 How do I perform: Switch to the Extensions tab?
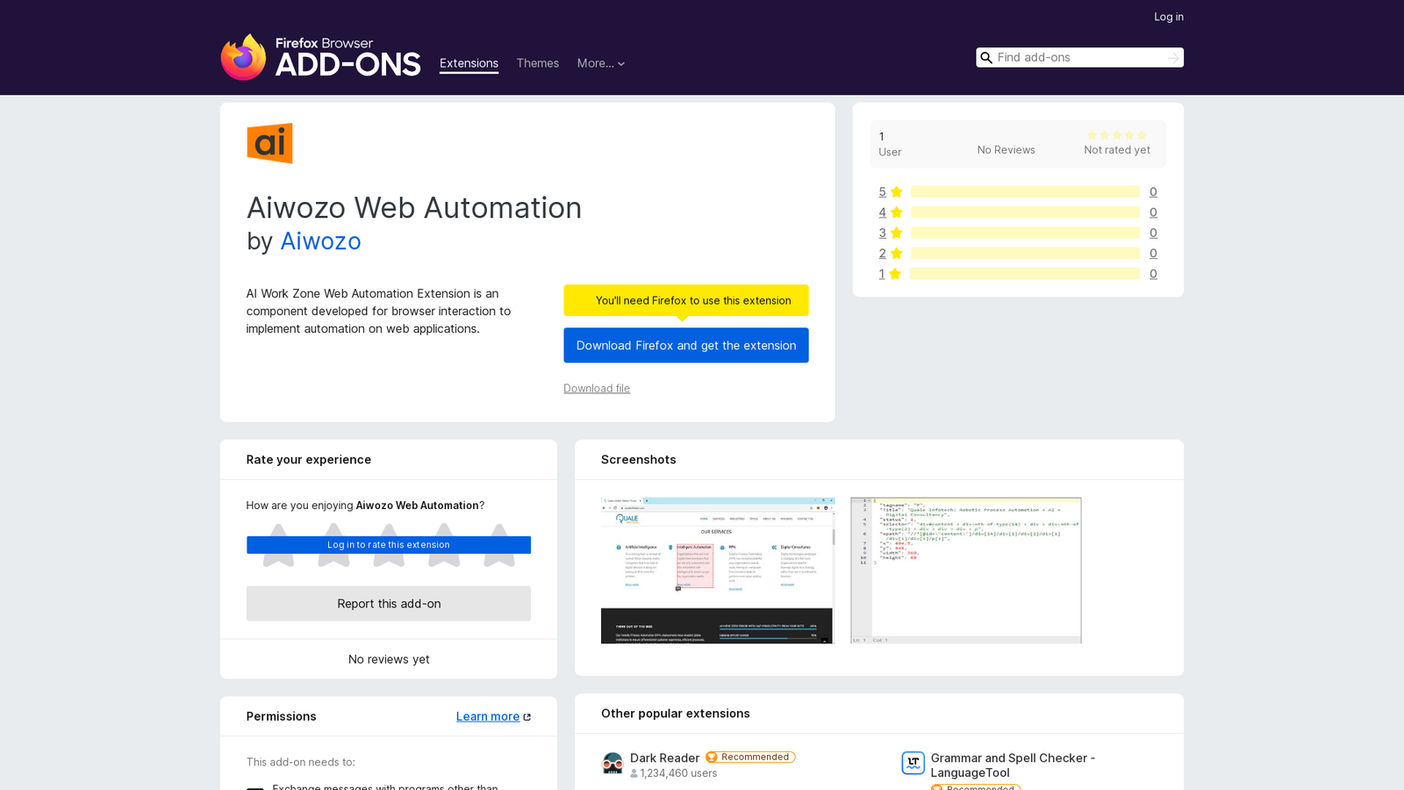469,63
